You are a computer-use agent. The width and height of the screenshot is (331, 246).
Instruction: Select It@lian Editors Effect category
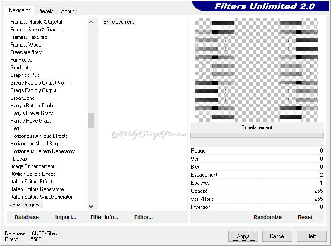(x=33, y=174)
